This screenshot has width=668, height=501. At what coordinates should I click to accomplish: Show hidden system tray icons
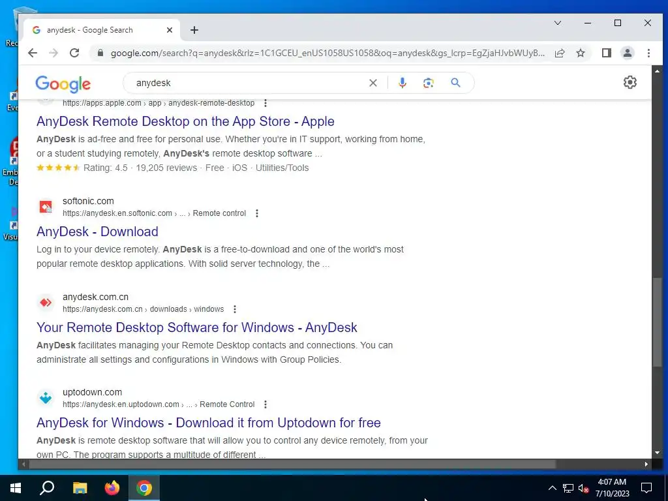[x=552, y=488]
